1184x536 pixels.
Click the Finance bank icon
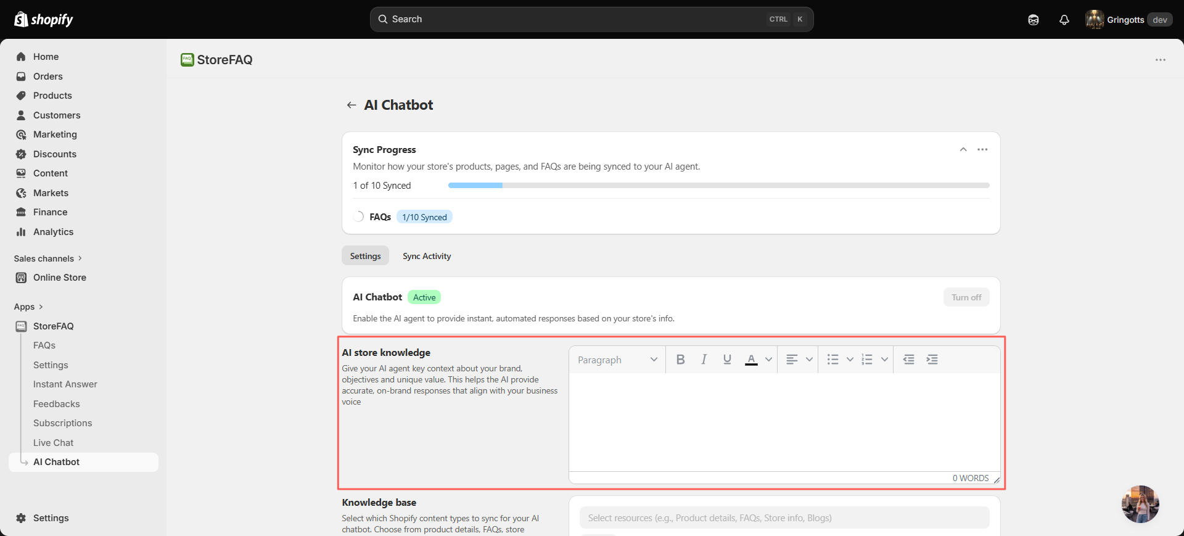(21, 212)
